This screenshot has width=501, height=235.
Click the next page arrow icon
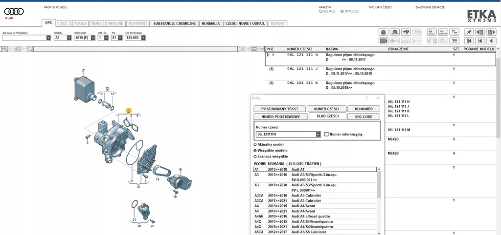coord(491,32)
